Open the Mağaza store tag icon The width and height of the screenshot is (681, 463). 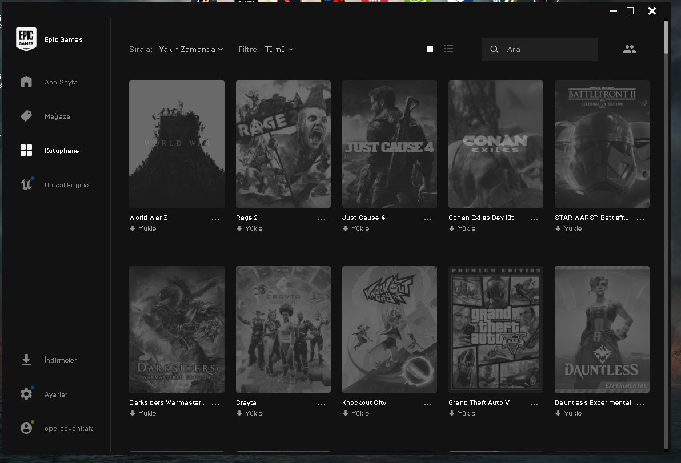pyautogui.click(x=26, y=116)
